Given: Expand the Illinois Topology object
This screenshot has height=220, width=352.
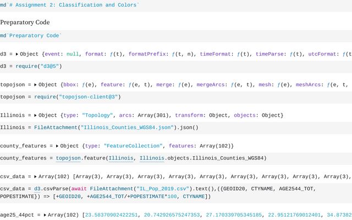Looking at the screenshot, I should point(35,116).
